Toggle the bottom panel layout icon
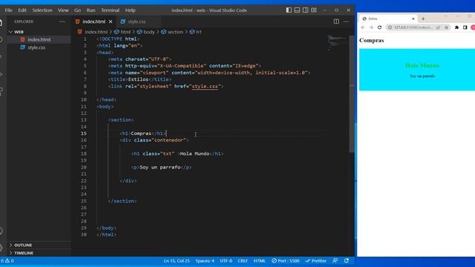 pos(297,10)
